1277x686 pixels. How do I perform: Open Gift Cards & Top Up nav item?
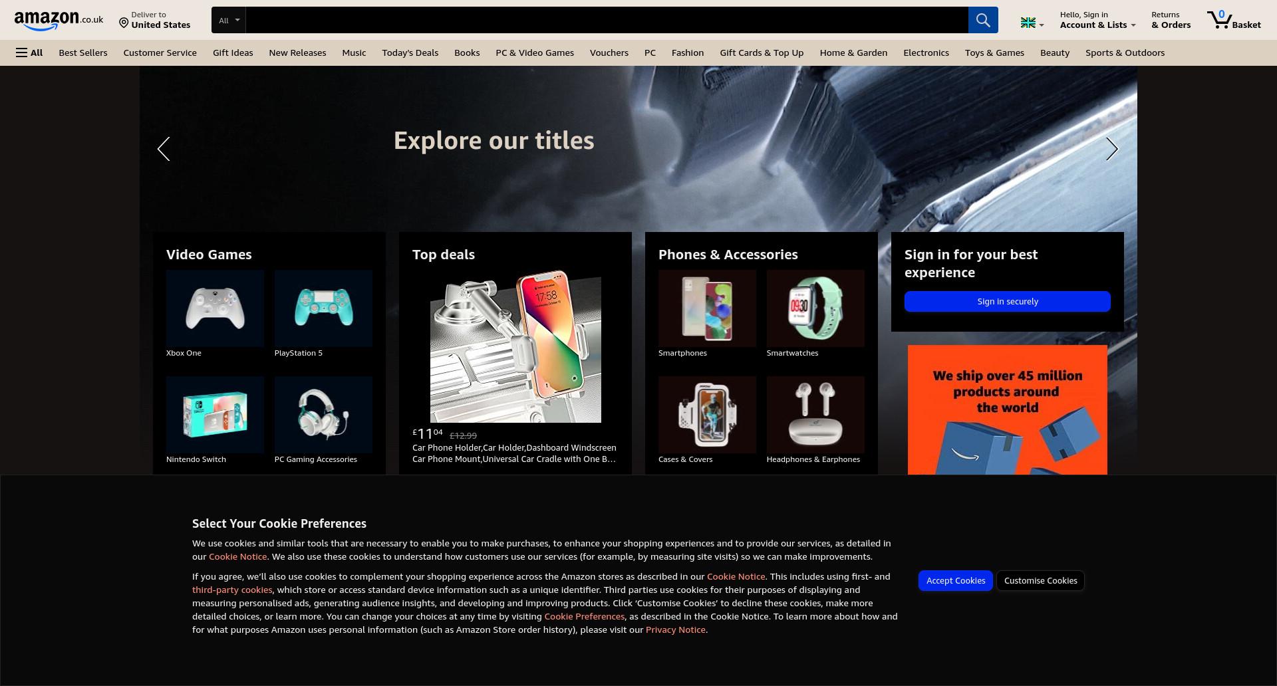762,53
